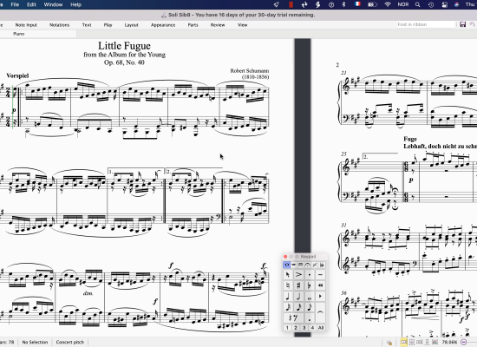Choose spreads vertically page view icon
Screen dimensions: 477x347
point(412,342)
